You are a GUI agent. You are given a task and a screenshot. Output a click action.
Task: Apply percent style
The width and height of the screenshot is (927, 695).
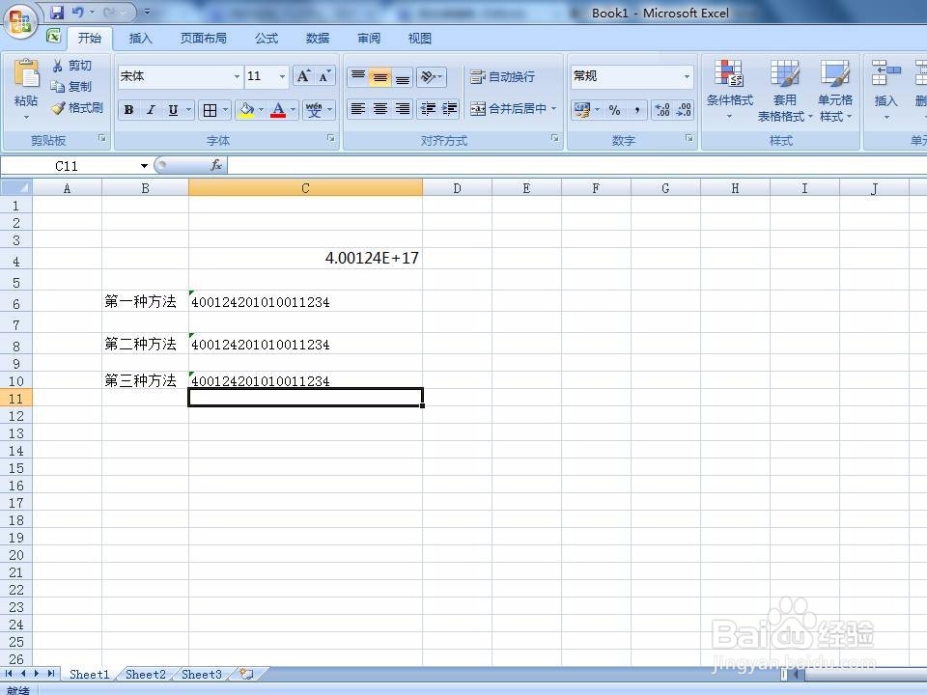615,110
